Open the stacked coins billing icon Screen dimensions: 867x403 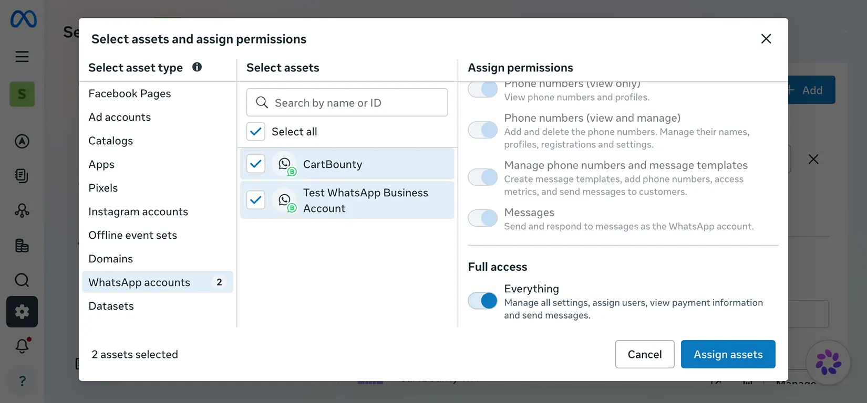pos(22,246)
